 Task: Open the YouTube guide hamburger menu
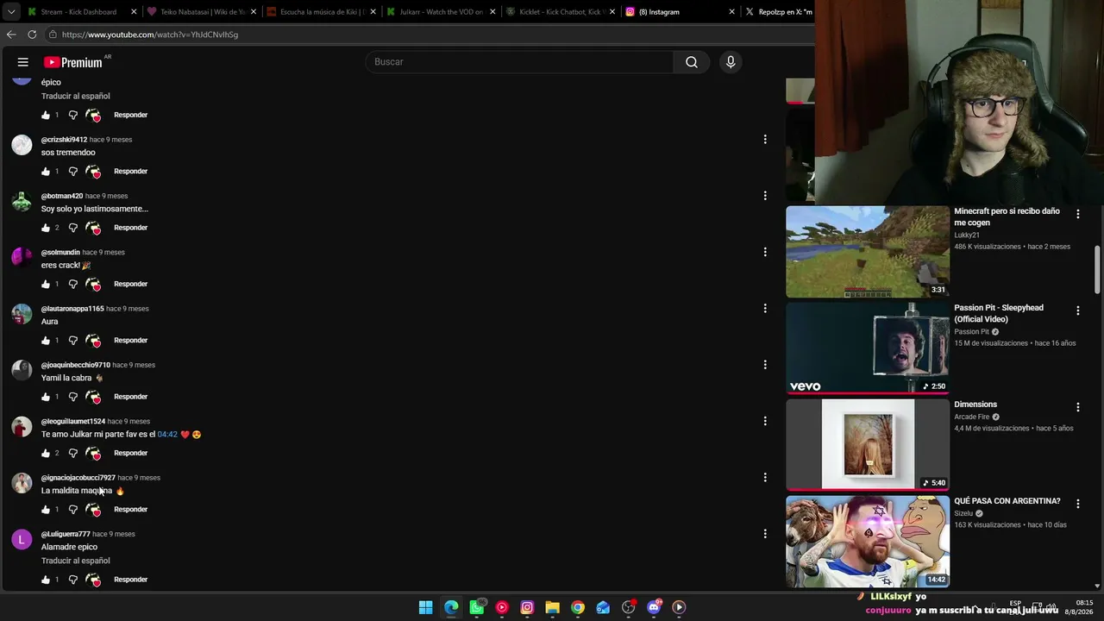[x=23, y=62]
